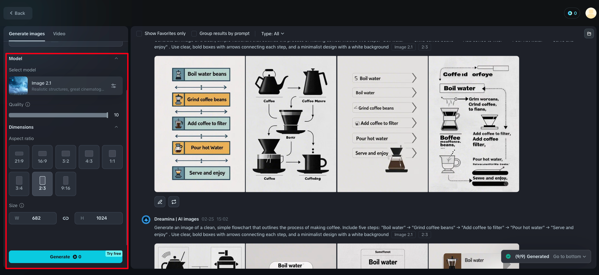Select 3:2 aspect ratio
This screenshot has width=599, height=275.
coord(66,157)
